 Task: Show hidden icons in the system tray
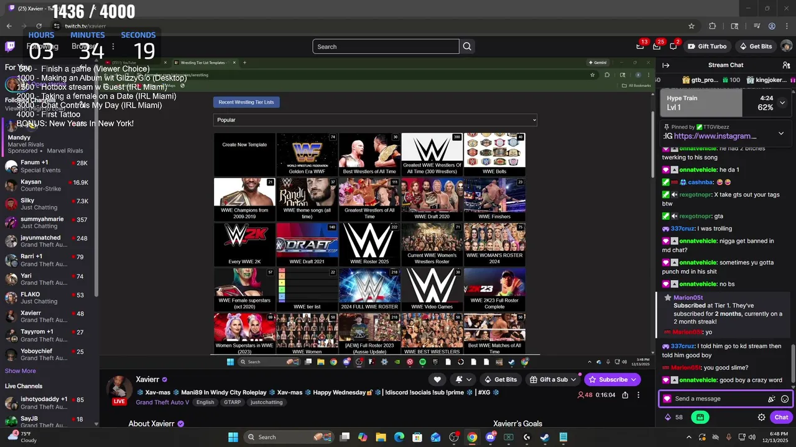[x=688, y=437]
